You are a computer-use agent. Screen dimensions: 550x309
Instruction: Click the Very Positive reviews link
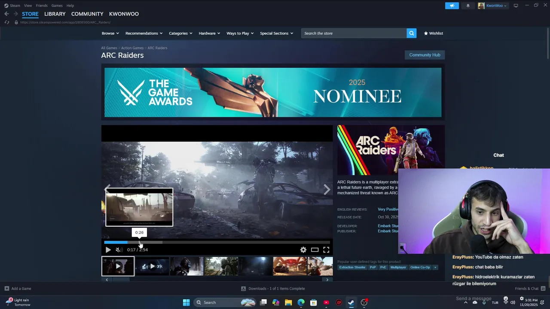[388, 209]
